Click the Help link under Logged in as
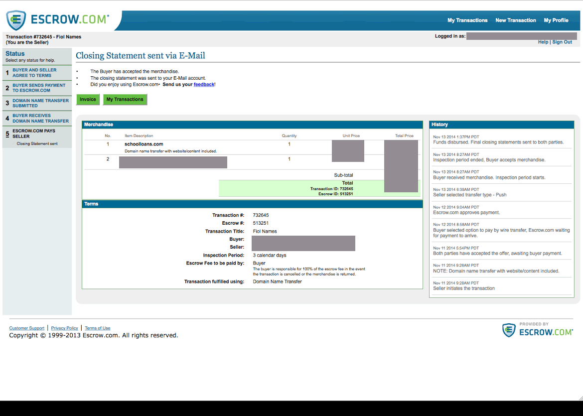The width and height of the screenshot is (583, 416). (x=543, y=42)
